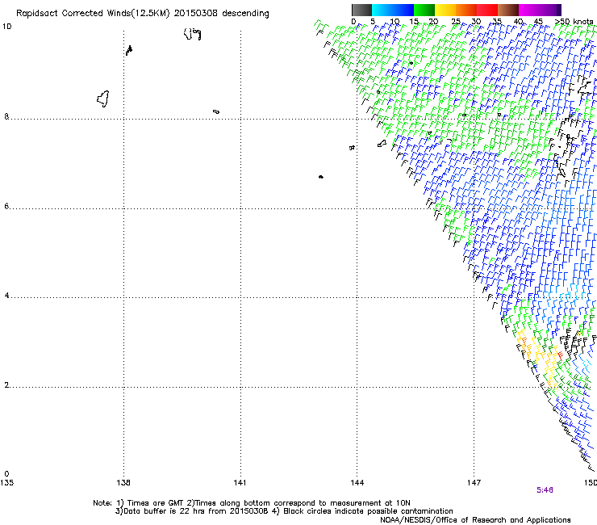Click the longitude label '144' on bottom axis
This screenshot has height=525, width=597.
point(357,483)
